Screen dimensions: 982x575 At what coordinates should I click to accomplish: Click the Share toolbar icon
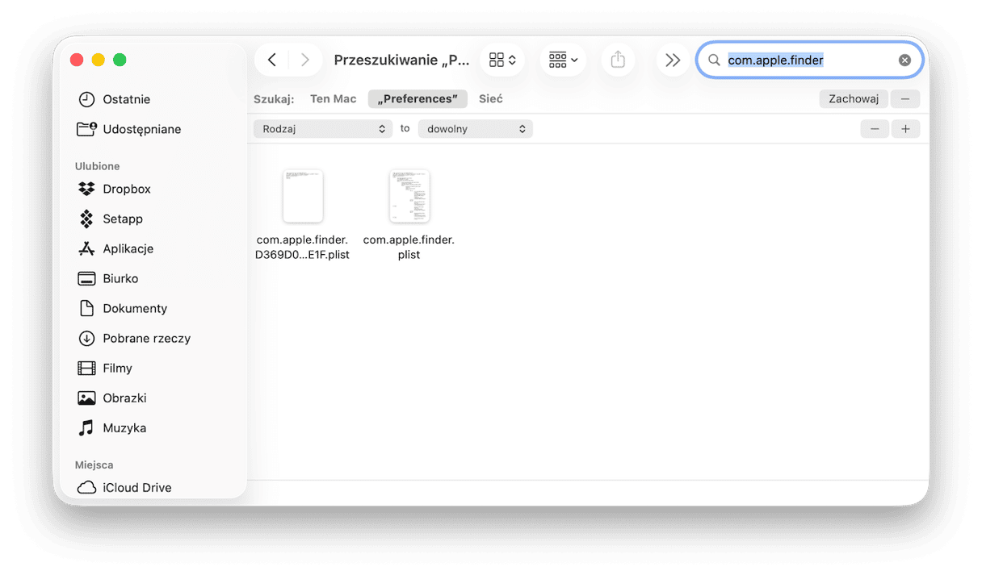click(618, 60)
